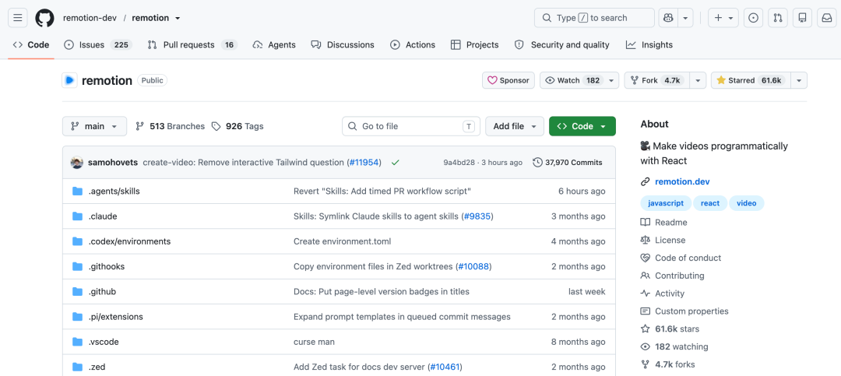Open the star lists dropdown arrow
The image size is (841, 376).
point(799,80)
